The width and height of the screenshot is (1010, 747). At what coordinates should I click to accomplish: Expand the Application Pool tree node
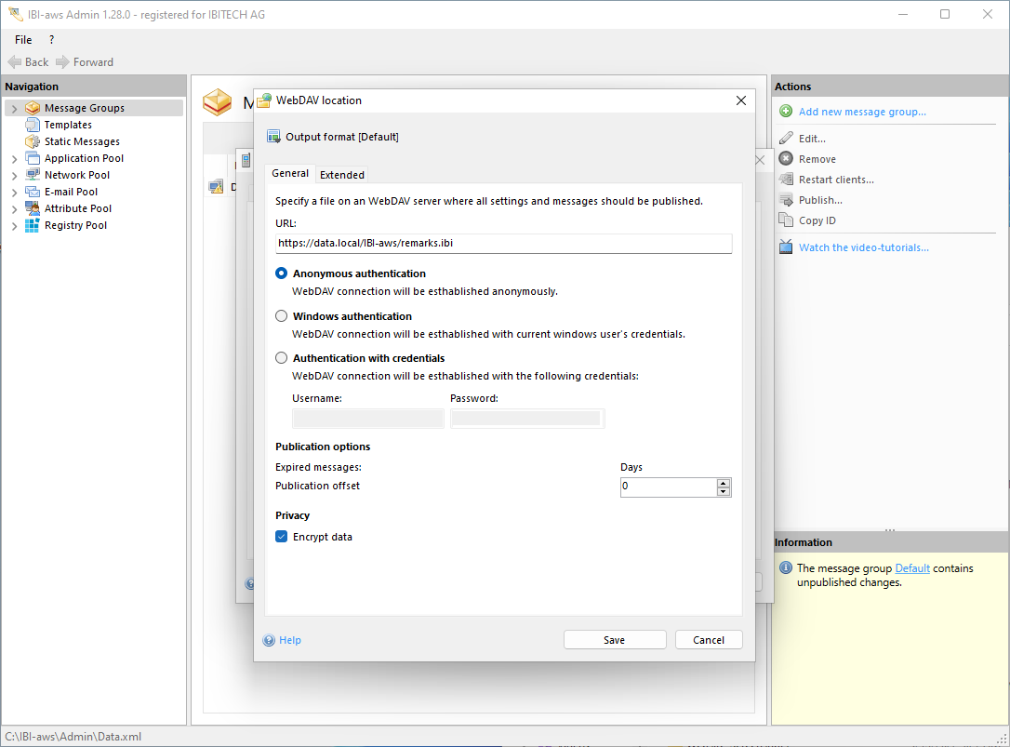click(x=14, y=159)
